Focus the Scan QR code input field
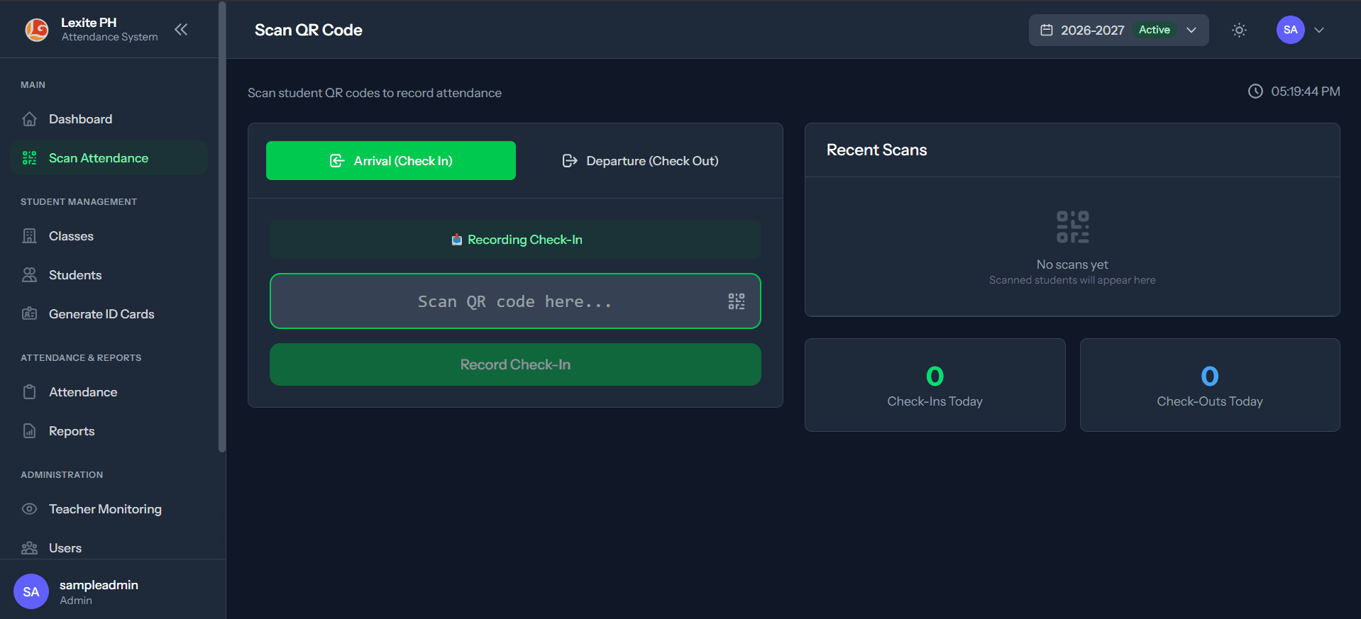This screenshot has height=619, width=1361. coord(515,301)
